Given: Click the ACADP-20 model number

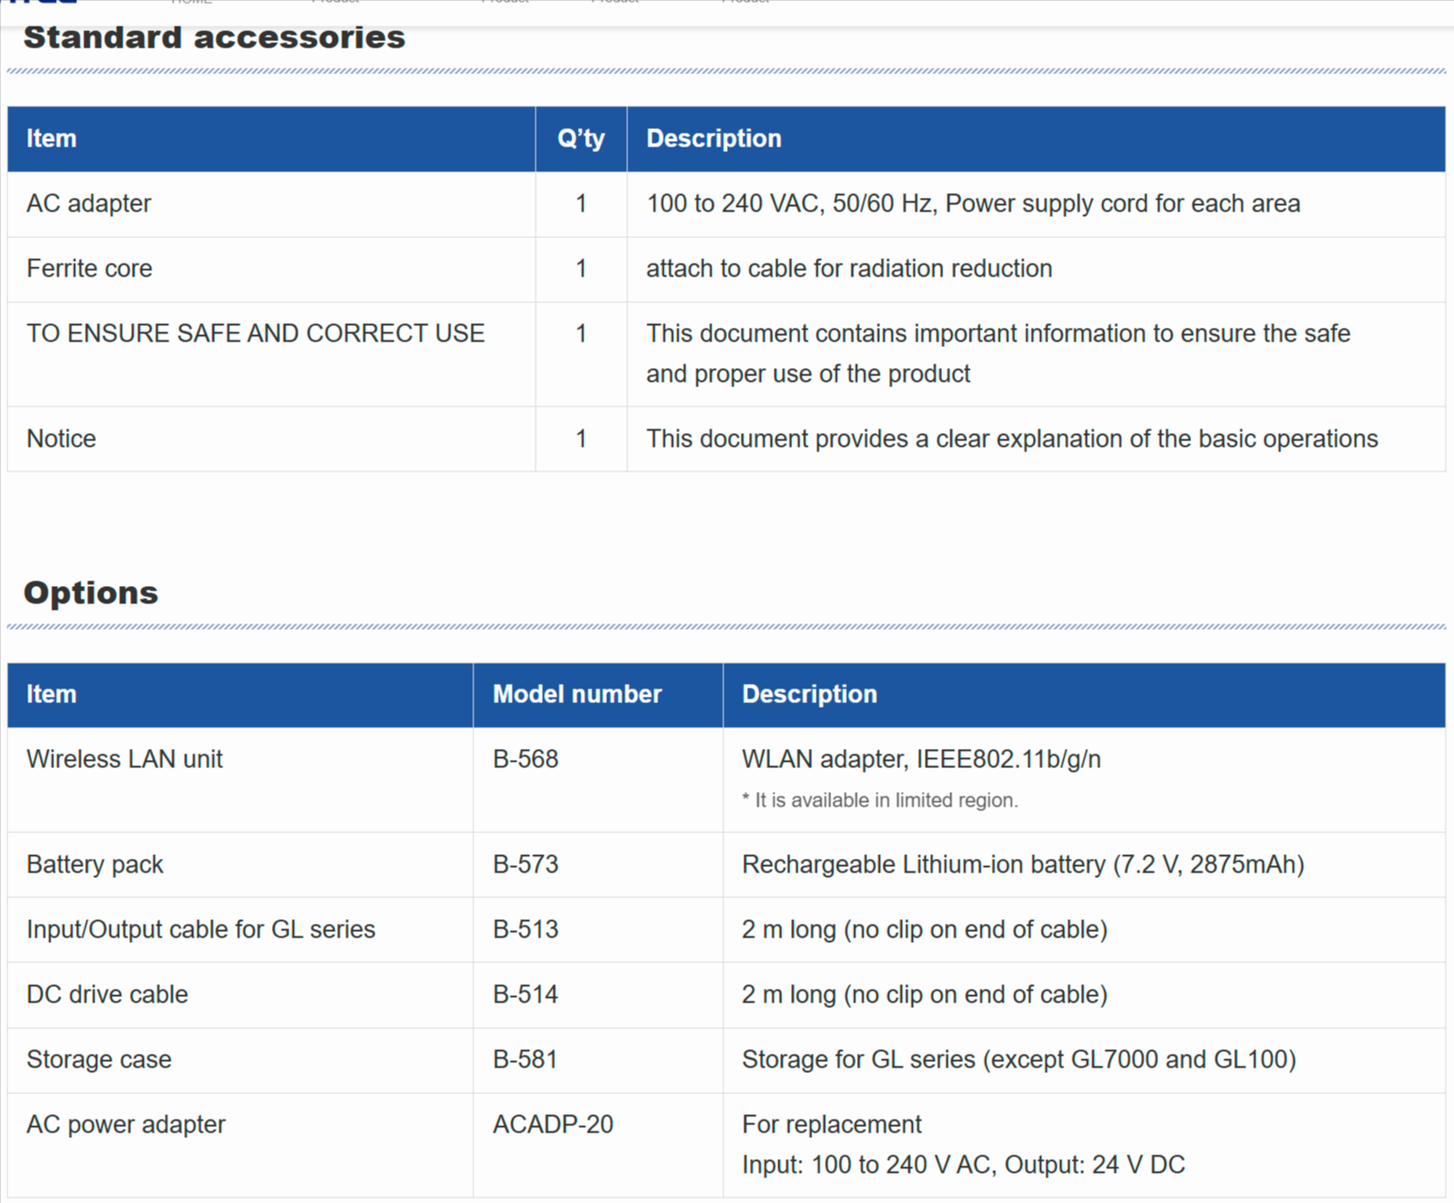Looking at the screenshot, I should (553, 1124).
